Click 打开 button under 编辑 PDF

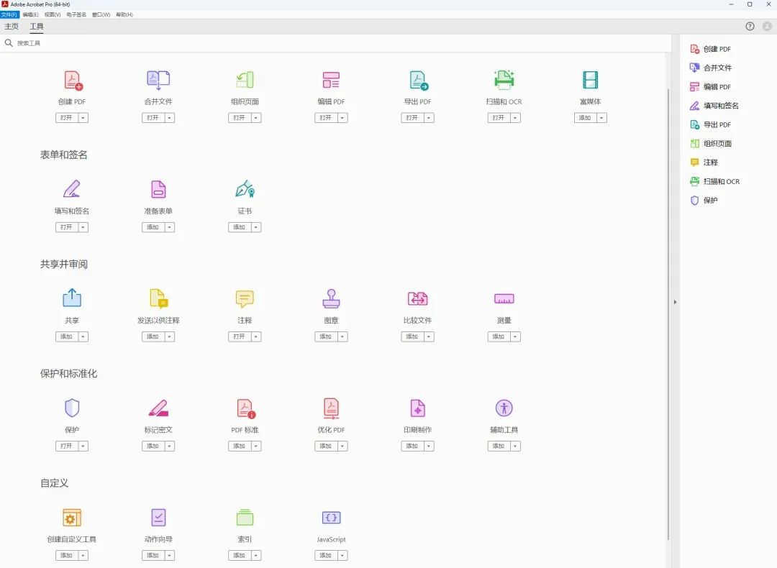pyautogui.click(x=326, y=118)
